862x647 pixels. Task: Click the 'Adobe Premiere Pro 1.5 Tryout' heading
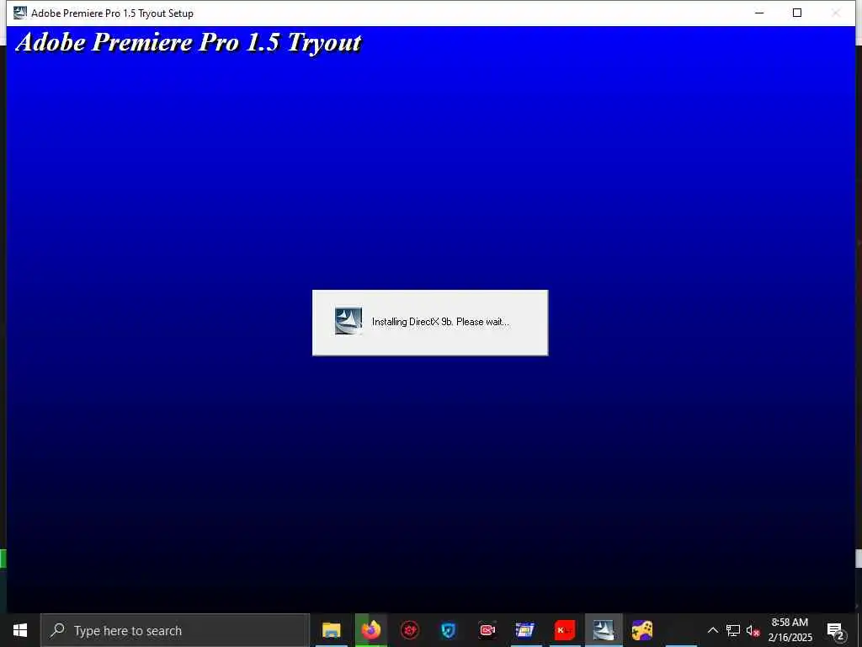pyautogui.click(x=189, y=42)
